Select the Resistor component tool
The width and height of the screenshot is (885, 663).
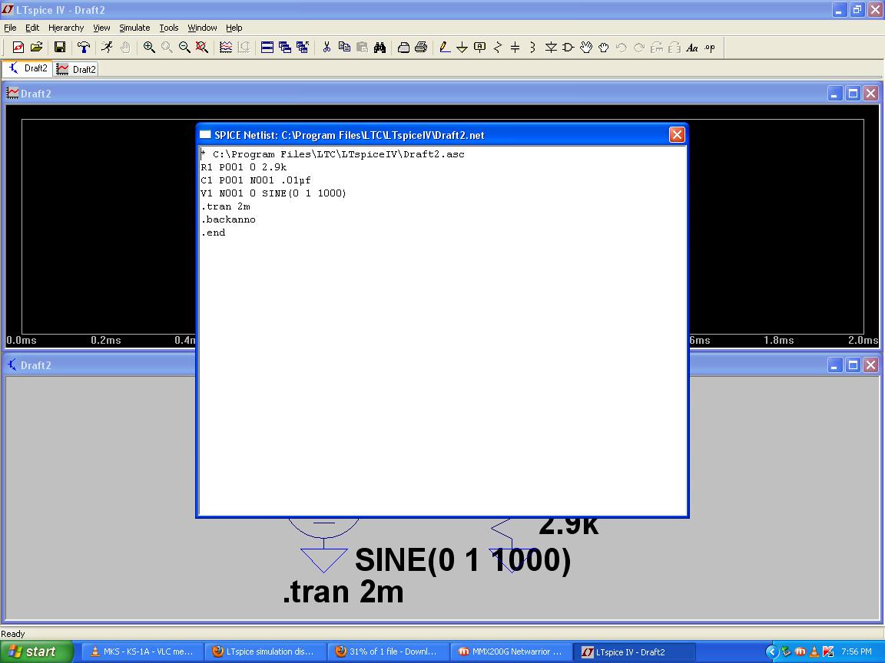click(x=497, y=48)
